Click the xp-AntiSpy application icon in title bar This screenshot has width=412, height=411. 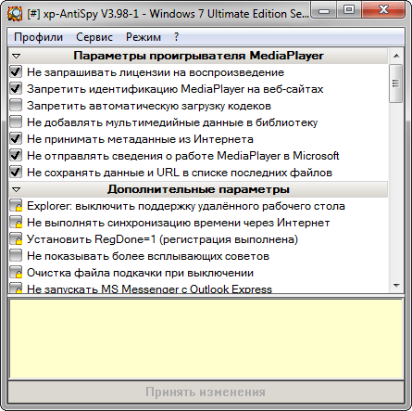pos(15,14)
